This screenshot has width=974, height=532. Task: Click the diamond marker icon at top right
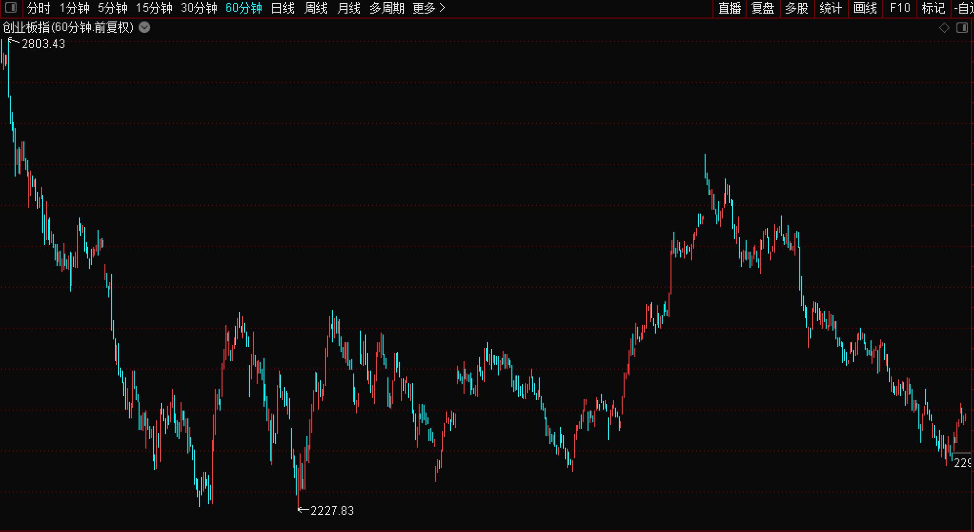point(944,28)
